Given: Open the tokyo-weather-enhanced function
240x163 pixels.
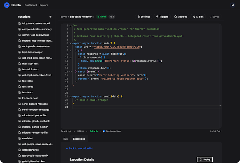Looking at the screenshot, I should 36,23.
